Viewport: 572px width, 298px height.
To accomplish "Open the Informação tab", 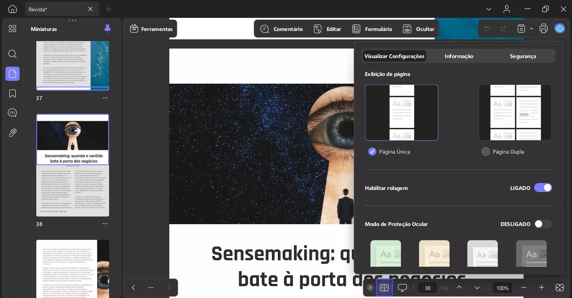I will [459, 56].
